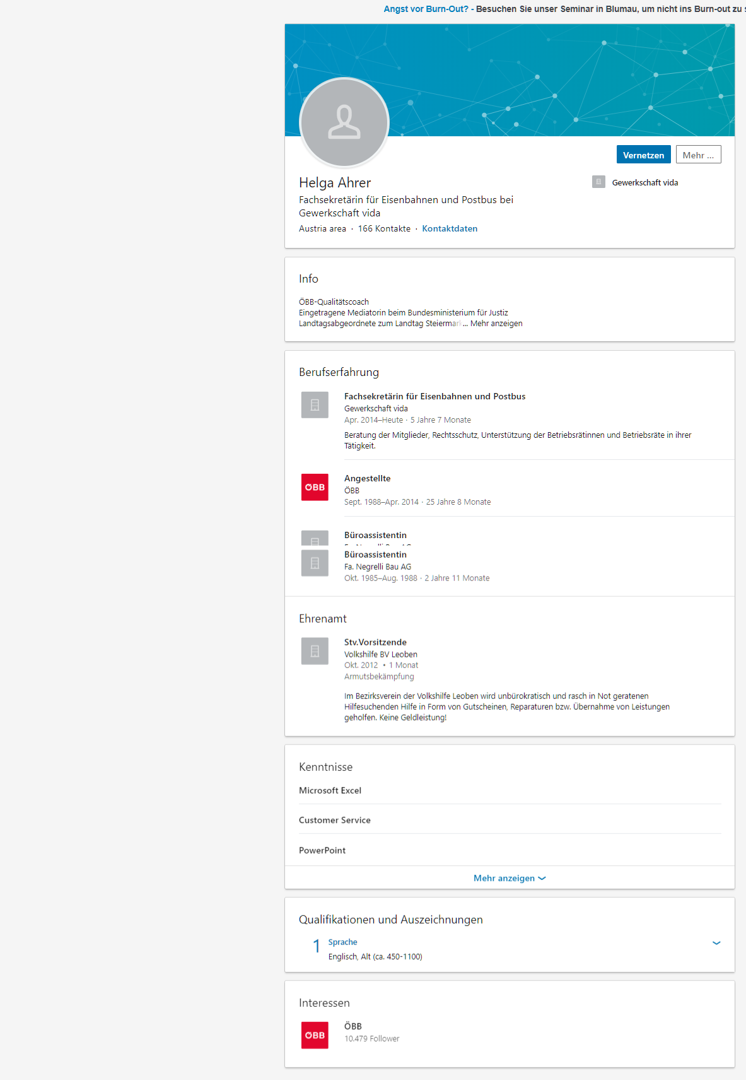Viewport: 746px width, 1080px height.
Task: Expand skills list with Mehr anzeigen
Action: click(x=510, y=878)
